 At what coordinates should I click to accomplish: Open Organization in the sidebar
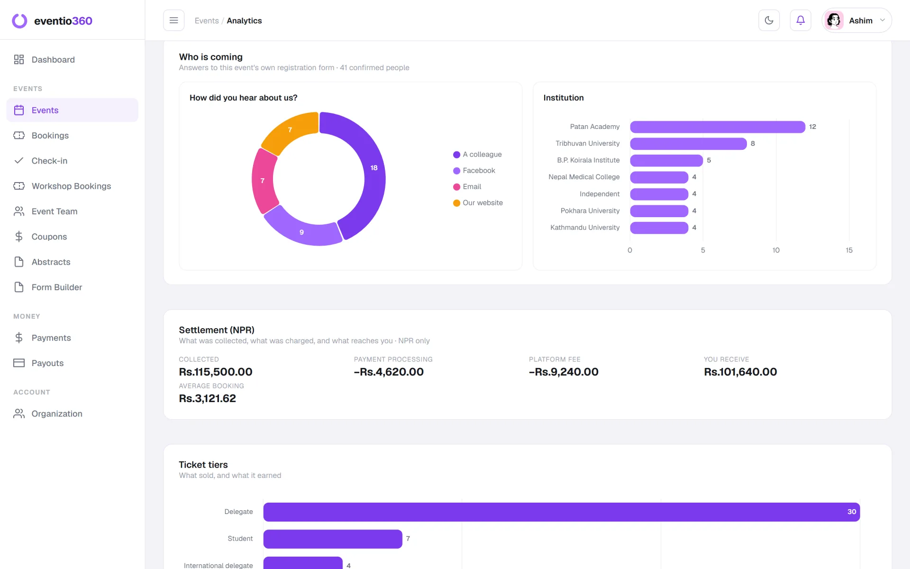[x=72, y=413]
